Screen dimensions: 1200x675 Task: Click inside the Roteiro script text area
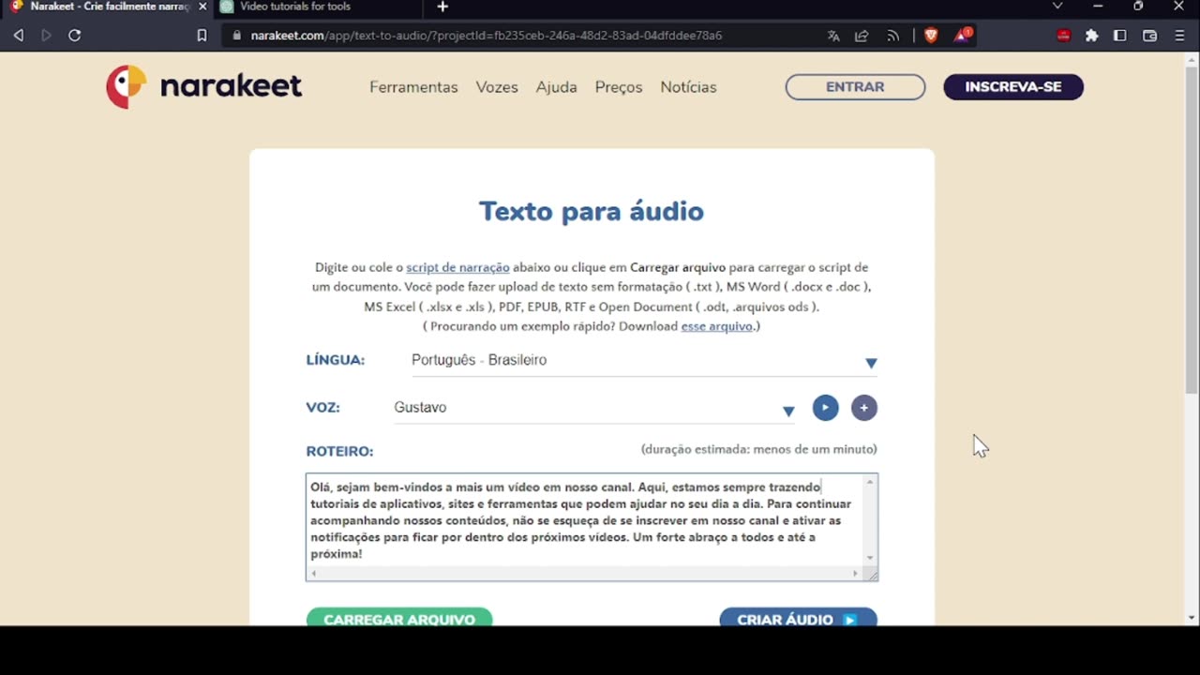[x=585, y=520]
